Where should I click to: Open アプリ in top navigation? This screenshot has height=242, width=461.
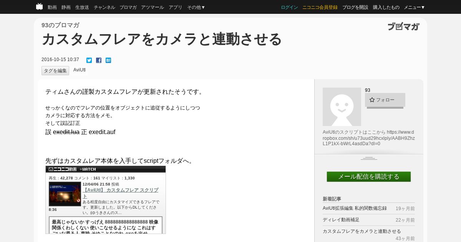tap(176, 7)
